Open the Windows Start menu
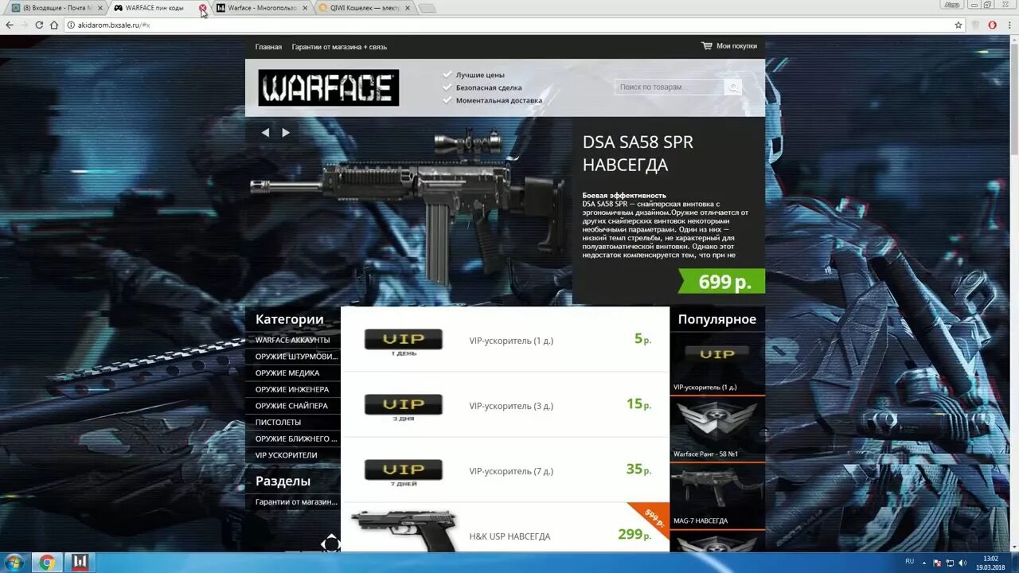Viewport: 1019px width, 573px height. [x=14, y=563]
